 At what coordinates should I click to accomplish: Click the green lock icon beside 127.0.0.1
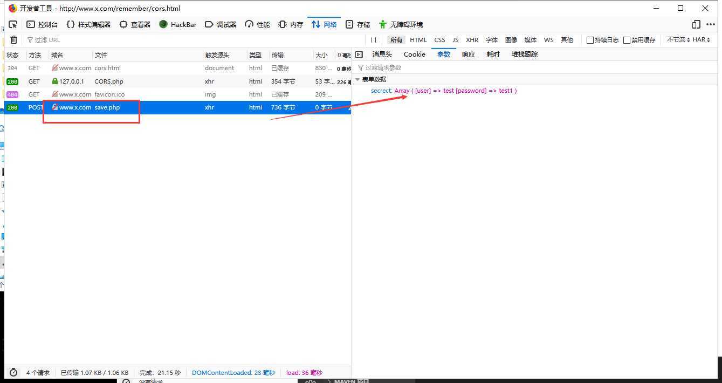tap(54, 81)
